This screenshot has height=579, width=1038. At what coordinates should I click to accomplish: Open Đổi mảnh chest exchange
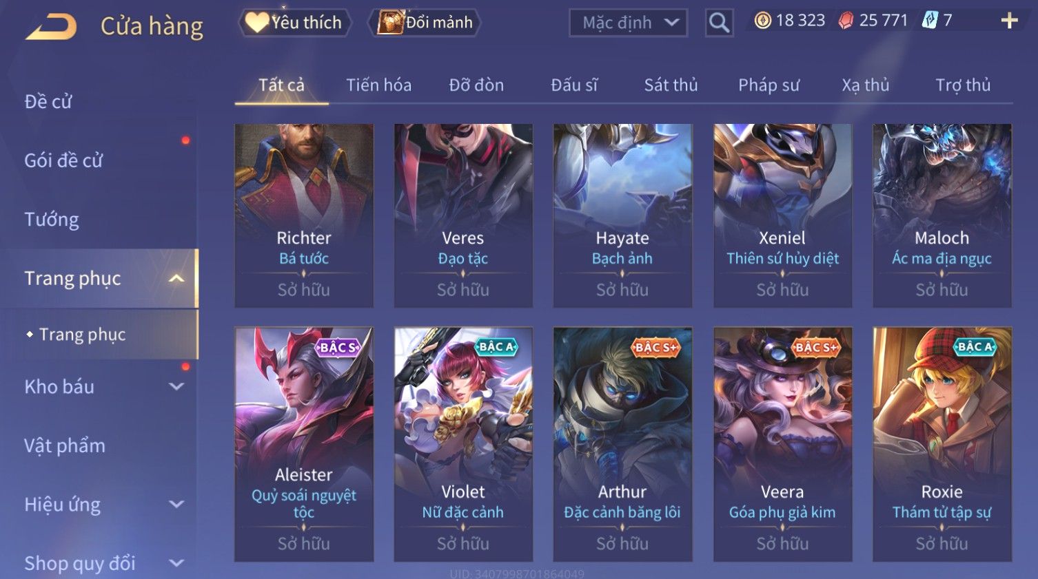(x=425, y=23)
